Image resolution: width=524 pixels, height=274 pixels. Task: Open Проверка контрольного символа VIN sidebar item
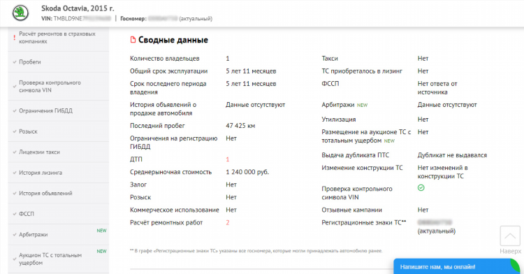tap(59, 86)
